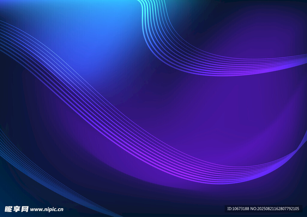Click the 网 character in the watermark logo
Viewport: 307px width, 217px height.
(25, 209)
